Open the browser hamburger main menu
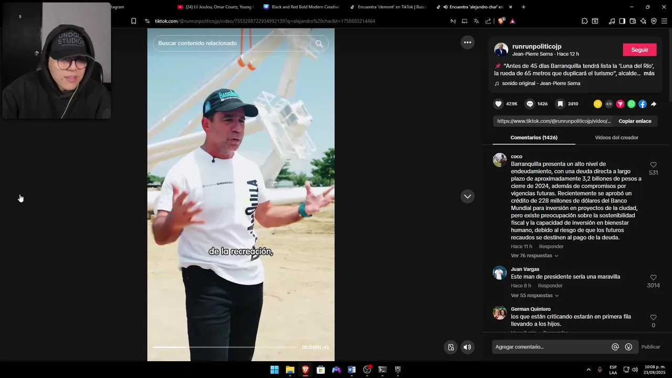 click(x=664, y=21)
